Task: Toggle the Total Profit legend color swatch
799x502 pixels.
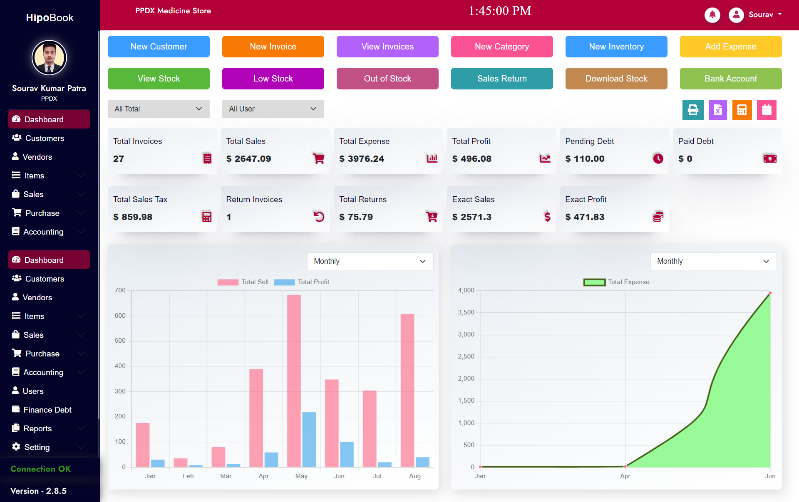Action: click(284, 282)
